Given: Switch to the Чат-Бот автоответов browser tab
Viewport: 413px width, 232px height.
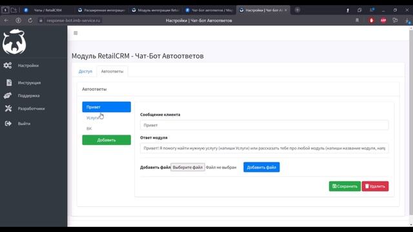Looking at the screenshot, I should (x=209, y=10).
